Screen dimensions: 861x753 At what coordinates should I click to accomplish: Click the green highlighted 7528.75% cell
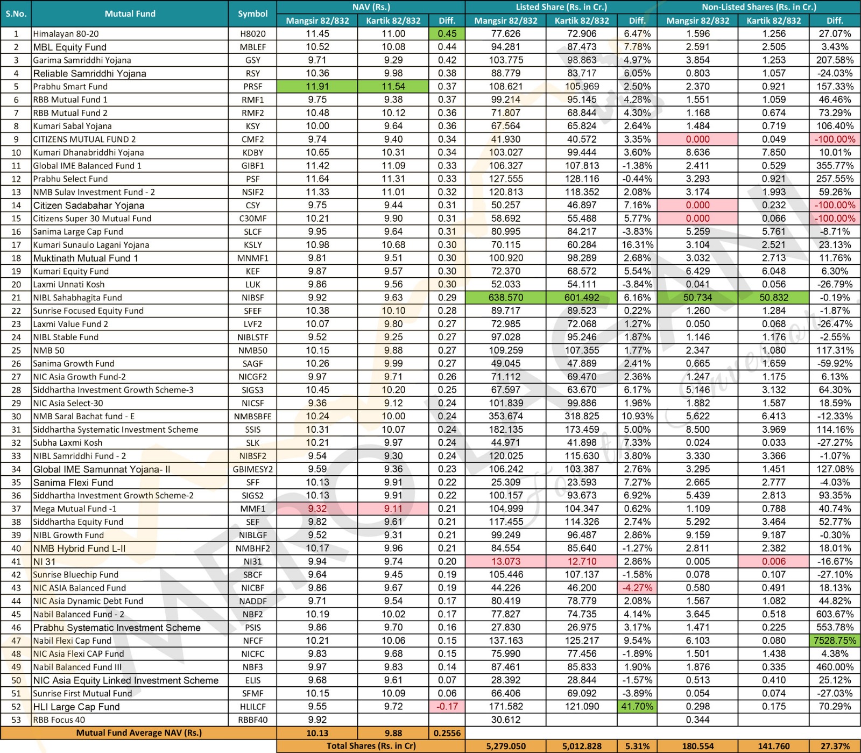835,641
